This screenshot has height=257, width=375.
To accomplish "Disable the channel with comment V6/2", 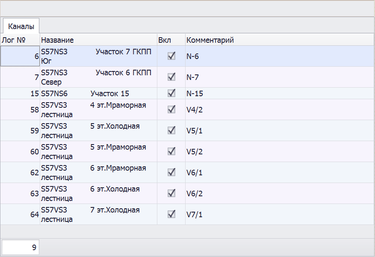I will pos(171,193).
